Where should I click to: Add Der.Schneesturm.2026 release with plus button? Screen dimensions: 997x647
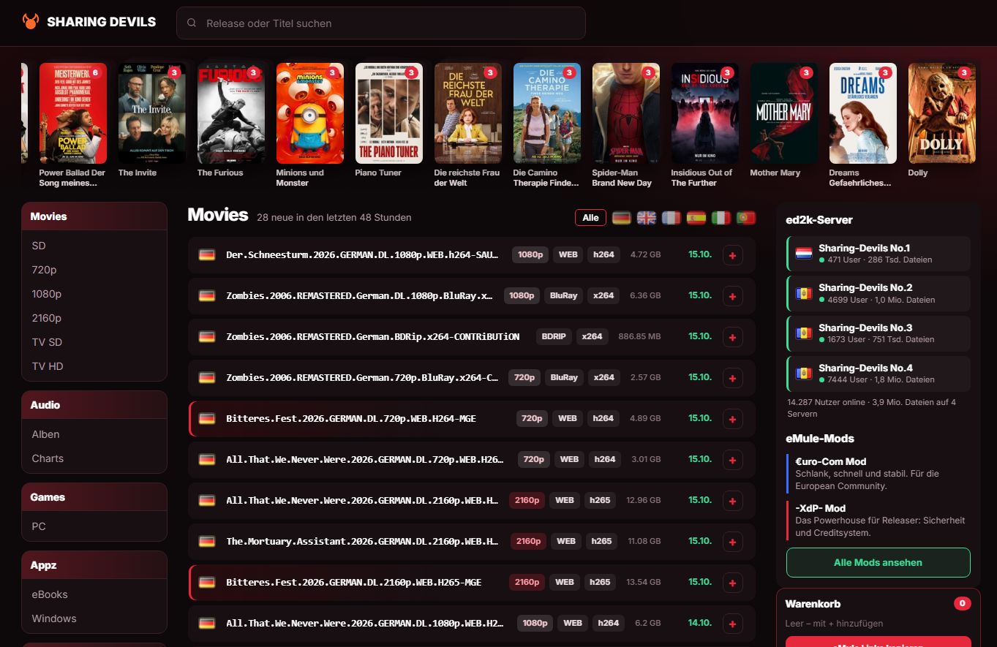click(x=733, y=255)
